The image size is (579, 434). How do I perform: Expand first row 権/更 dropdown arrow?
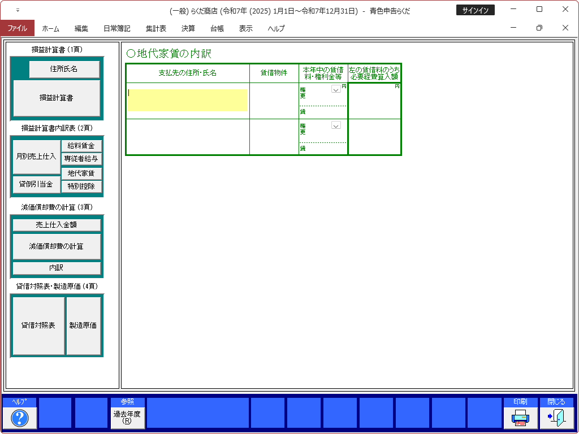click(x=336, y=89)
